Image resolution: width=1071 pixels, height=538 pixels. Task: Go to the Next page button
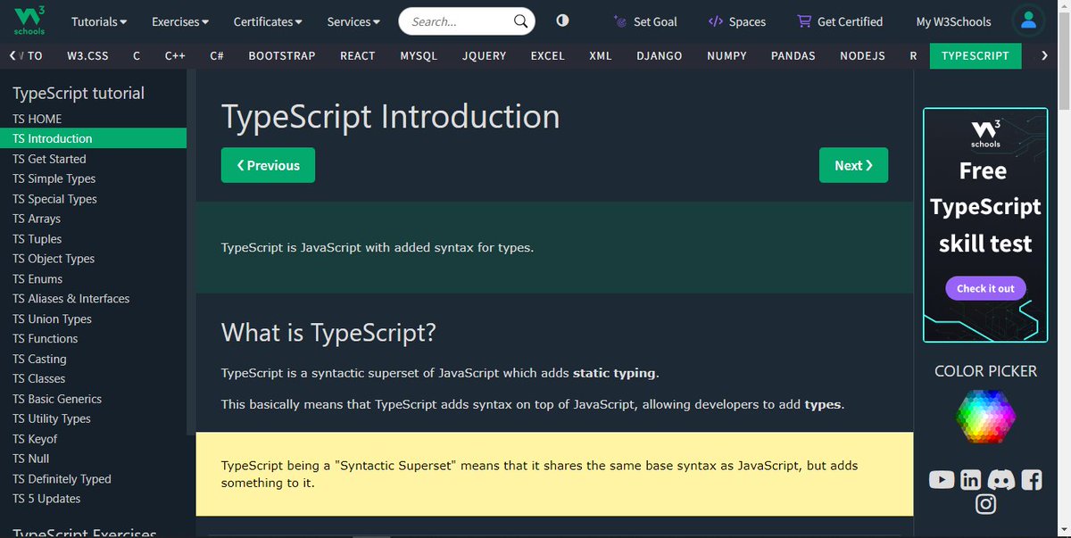tap(853, 165)
